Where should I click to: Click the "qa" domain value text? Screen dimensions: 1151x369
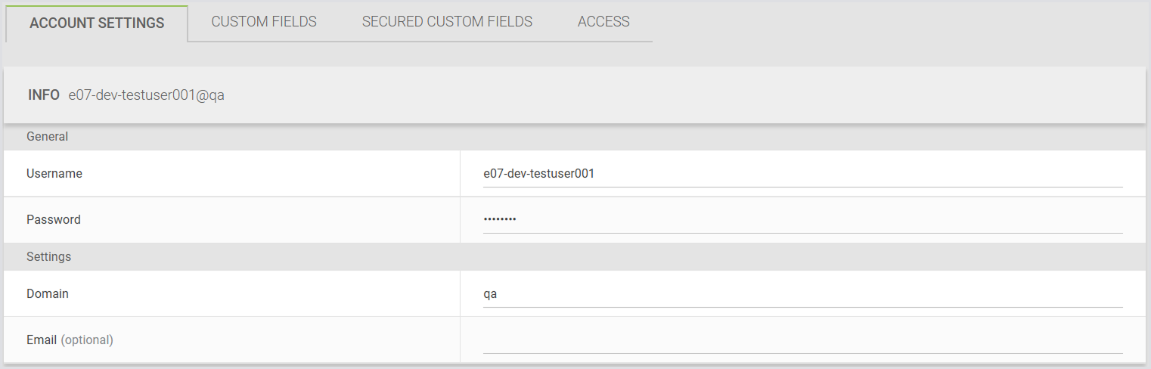tap(490, 294)
